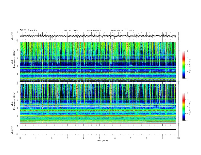Screen dimensions: 201x155
Task: Click the "Time (min)" axis title
Action: (x=102, y=141)
